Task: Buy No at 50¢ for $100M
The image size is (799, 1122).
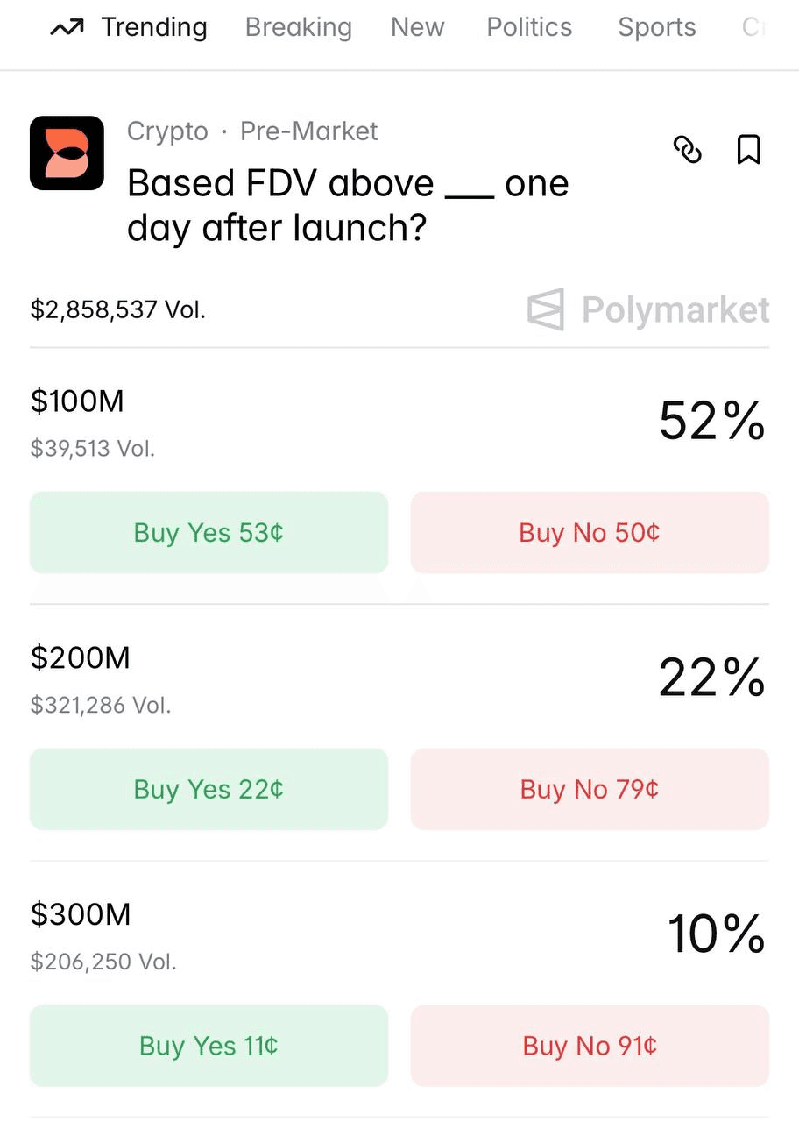Action: [590, 533]
